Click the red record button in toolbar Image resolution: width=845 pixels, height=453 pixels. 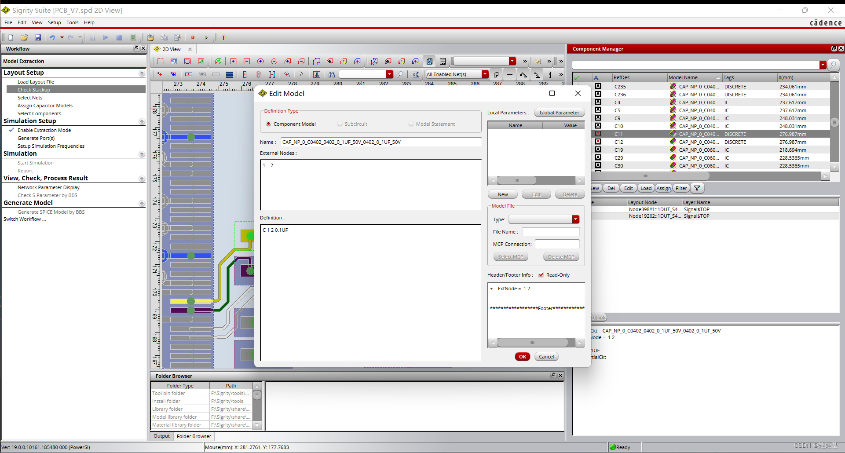click(193, 38)
